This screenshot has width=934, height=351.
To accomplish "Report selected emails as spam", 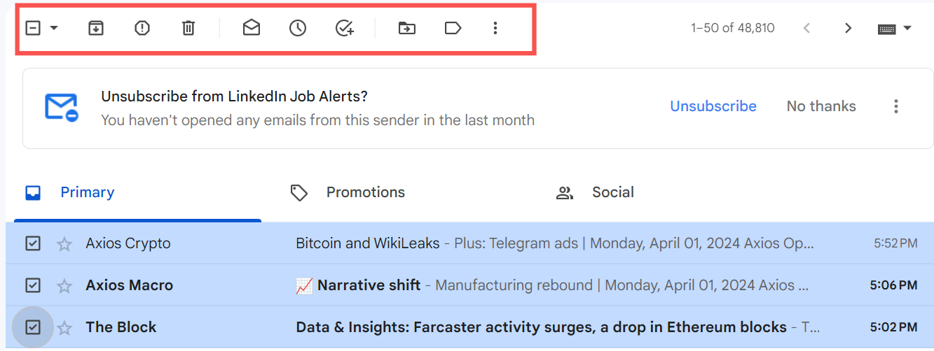I will coord(142,28).
